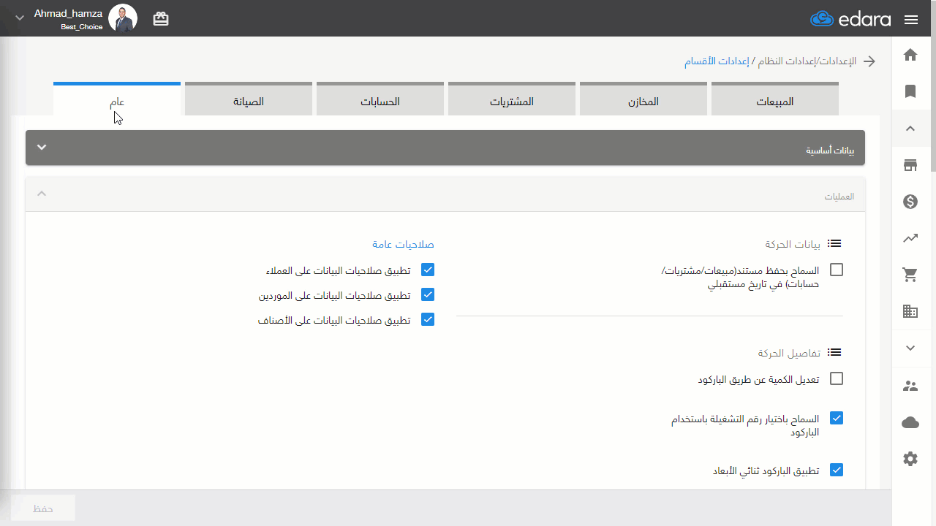Click the بيانات الحركة heading text
The image size is (936, 526).
click(x=793, y=244)
